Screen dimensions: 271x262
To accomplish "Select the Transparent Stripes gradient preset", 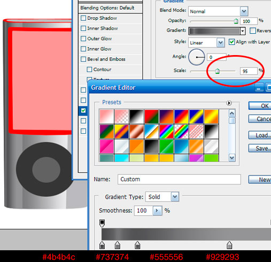I will 196,132.
